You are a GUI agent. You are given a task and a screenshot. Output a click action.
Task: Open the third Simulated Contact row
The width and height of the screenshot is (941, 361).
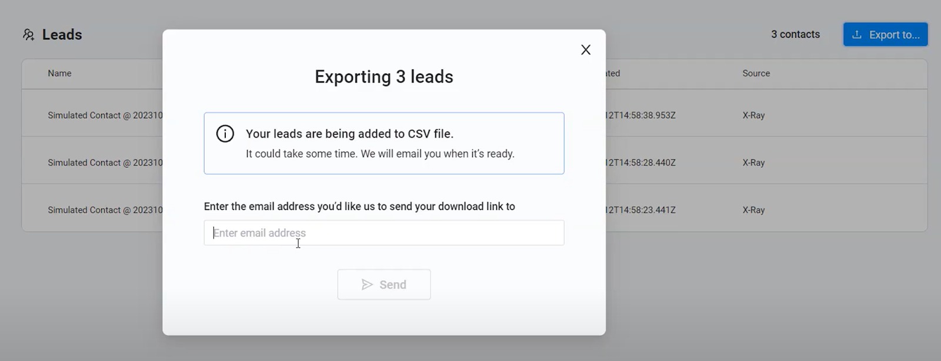pos(105,210)
